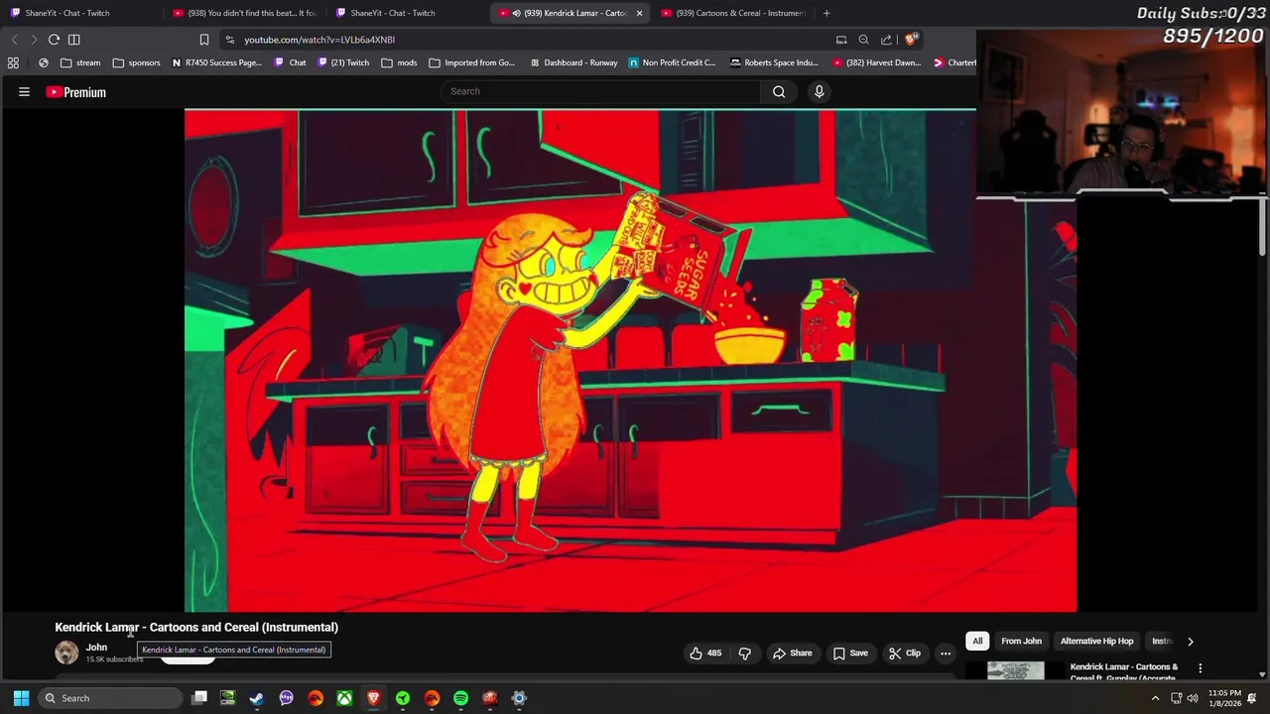Open Brave browser taskbar icon
The width and height of the screenshot is (1270, 714).
[x=373, y=698]
